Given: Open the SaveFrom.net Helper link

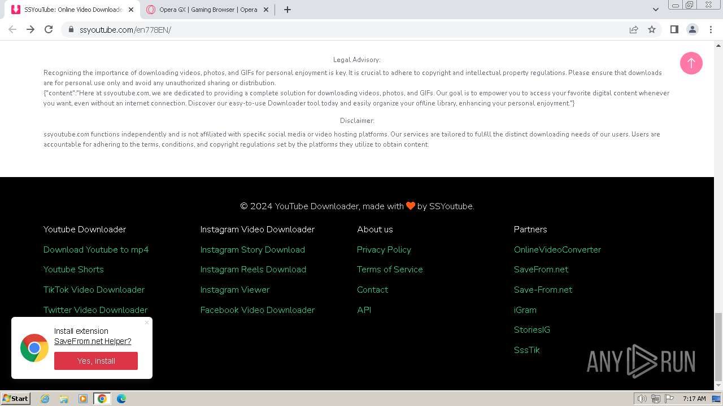Looking at the screenshot, I should click(93, 341).
